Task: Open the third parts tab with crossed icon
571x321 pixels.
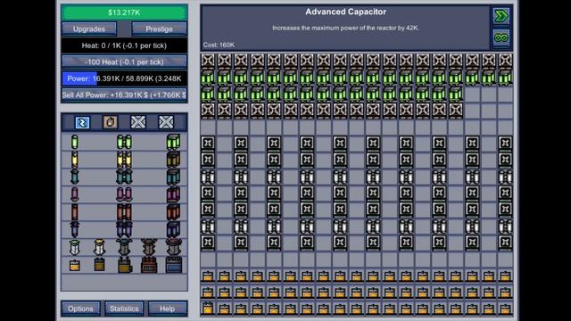Action: 138,122
